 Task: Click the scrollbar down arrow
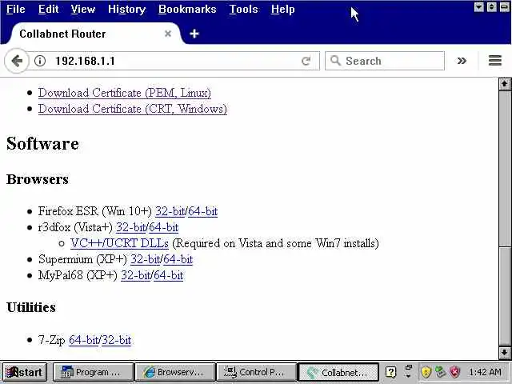click(505, 353)
